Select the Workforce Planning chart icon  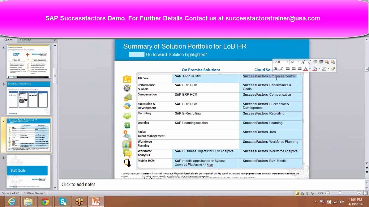(127, 143)
